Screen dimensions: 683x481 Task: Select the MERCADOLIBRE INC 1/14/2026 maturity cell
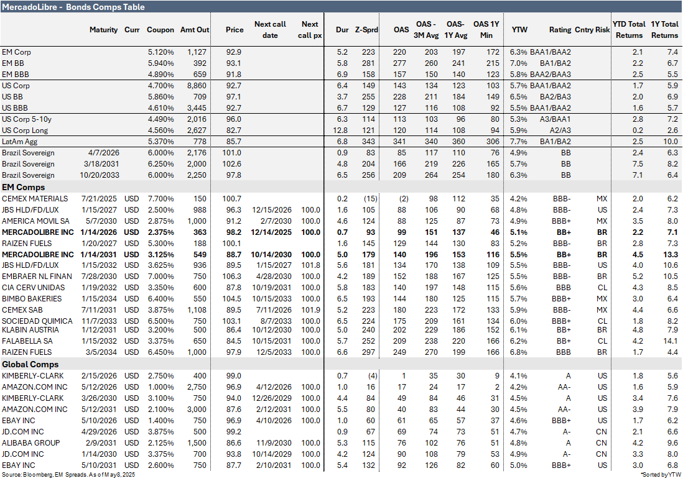(x=99, y=232)
